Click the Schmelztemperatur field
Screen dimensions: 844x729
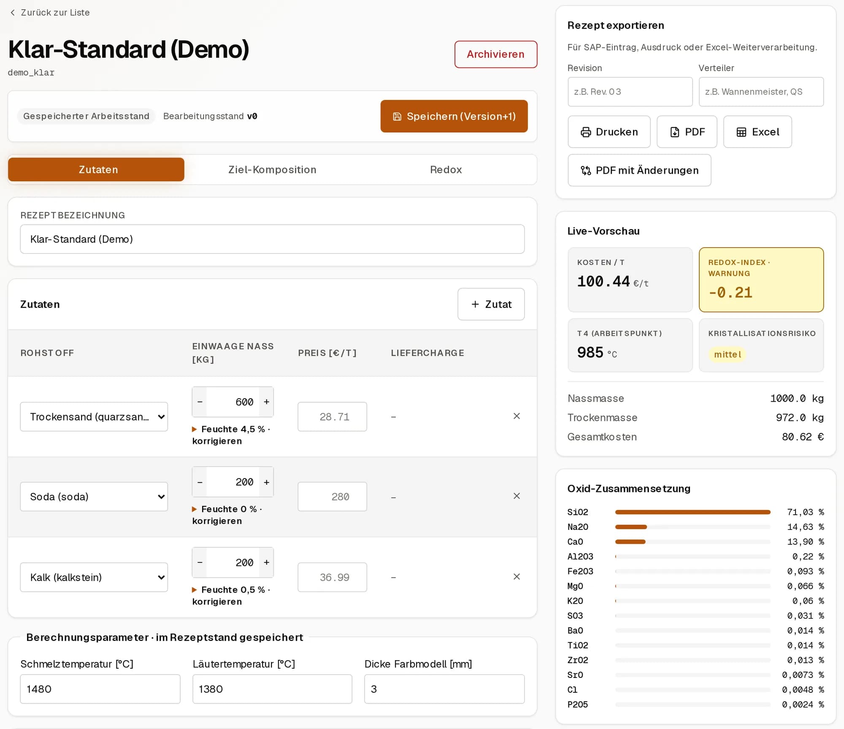tap(100, 689)
